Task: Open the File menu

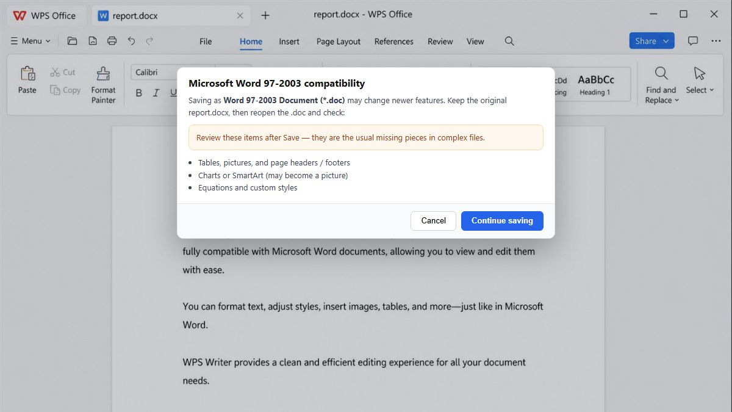Action: [206, 42]
